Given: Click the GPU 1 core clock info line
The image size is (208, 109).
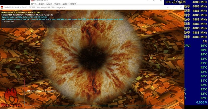Looking at the screenshot, I should pyautogui.click(x=62, y=19).
